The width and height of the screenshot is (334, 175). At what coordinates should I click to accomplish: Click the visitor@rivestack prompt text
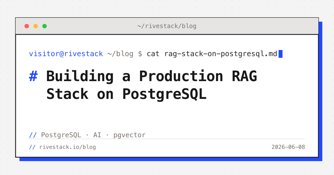tap(66, 54)
